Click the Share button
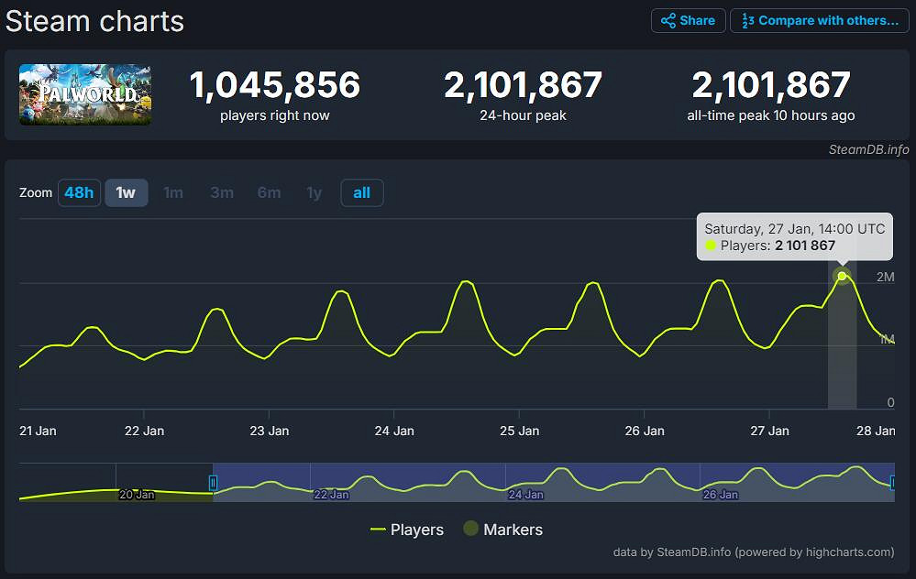916x579 pixels. [688, 20]
